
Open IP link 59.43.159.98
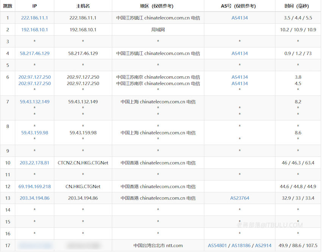34,133
